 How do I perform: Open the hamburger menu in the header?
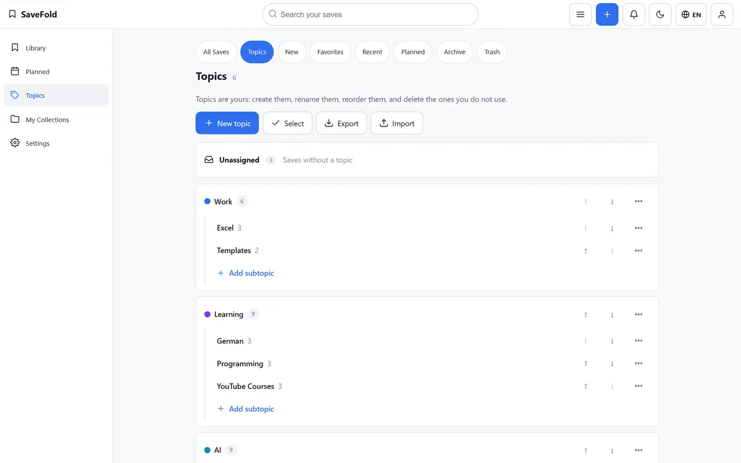tap(580, 14)
